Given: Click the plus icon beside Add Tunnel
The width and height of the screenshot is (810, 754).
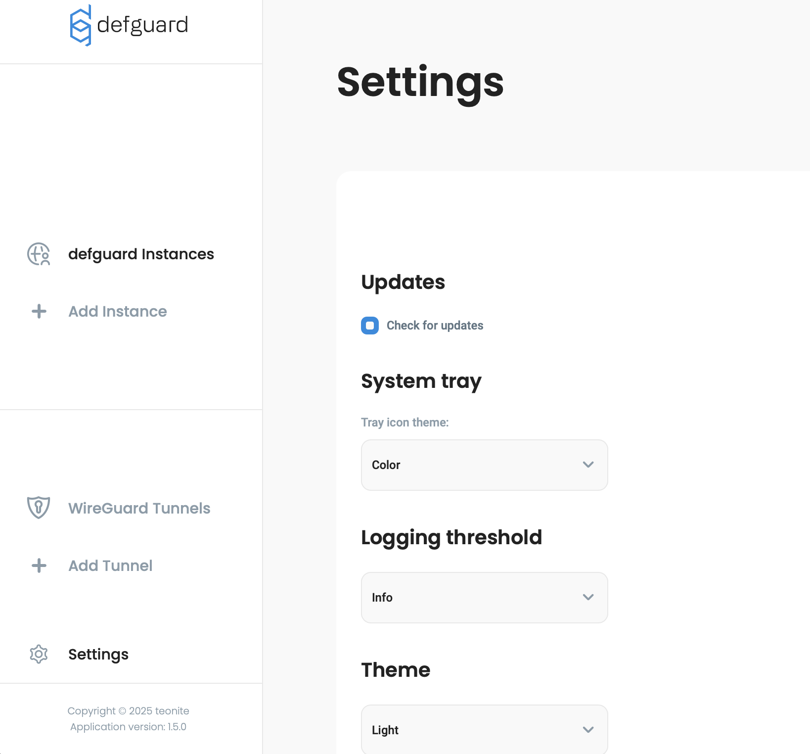Looking at the screenshot, I should pos(39,565).
